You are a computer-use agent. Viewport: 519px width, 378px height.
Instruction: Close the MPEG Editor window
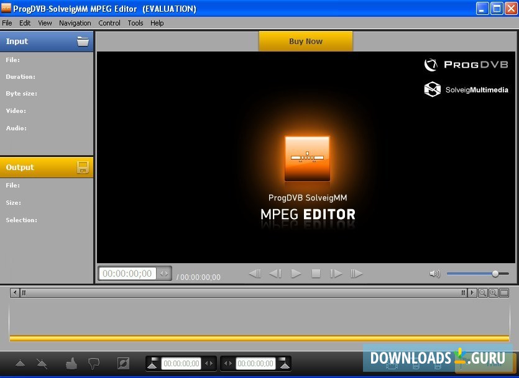(511, 8)
